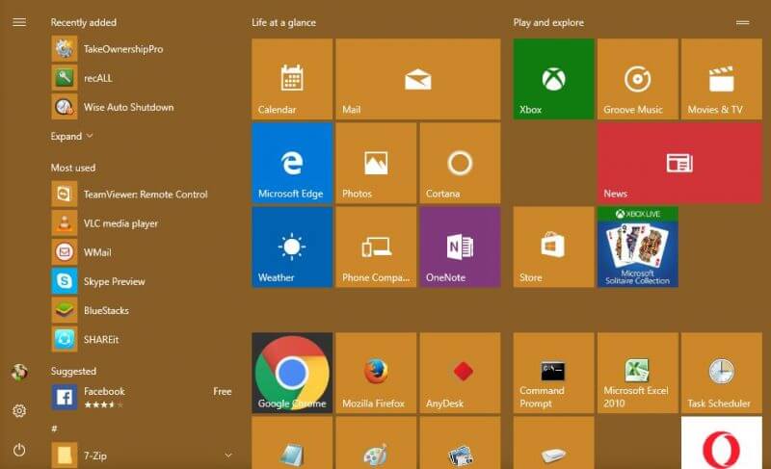Screen dimensions: 771x469
Task: Open the photo gallery tile in the bottom row
Action: [x=461, y=443]
